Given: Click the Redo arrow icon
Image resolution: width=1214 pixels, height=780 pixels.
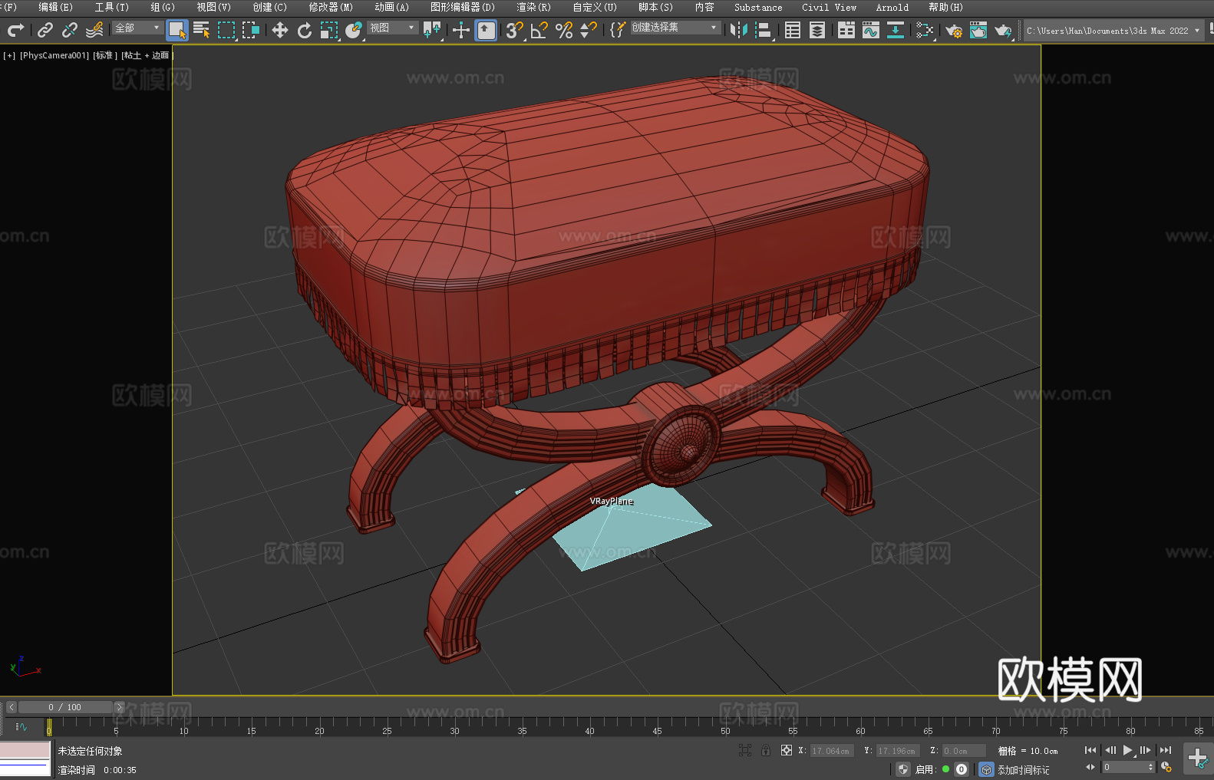Looking at the screenshot, I should tap(15, 30).
